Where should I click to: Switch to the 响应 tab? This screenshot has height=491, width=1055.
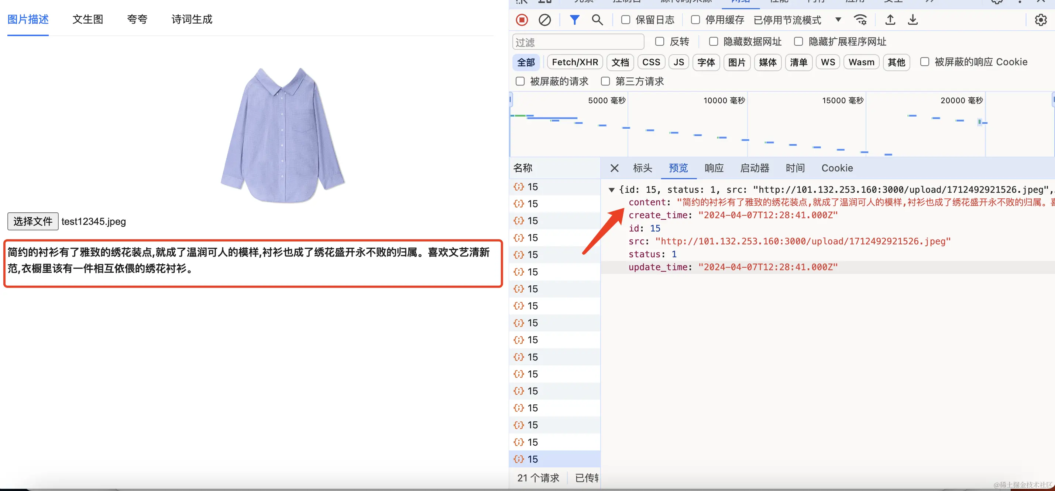[x=714, y=168]
